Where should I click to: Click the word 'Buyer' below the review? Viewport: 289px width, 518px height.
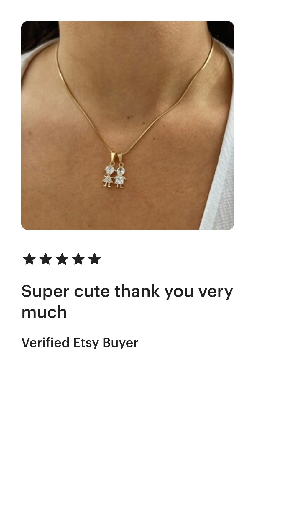(x=120, y=343)
